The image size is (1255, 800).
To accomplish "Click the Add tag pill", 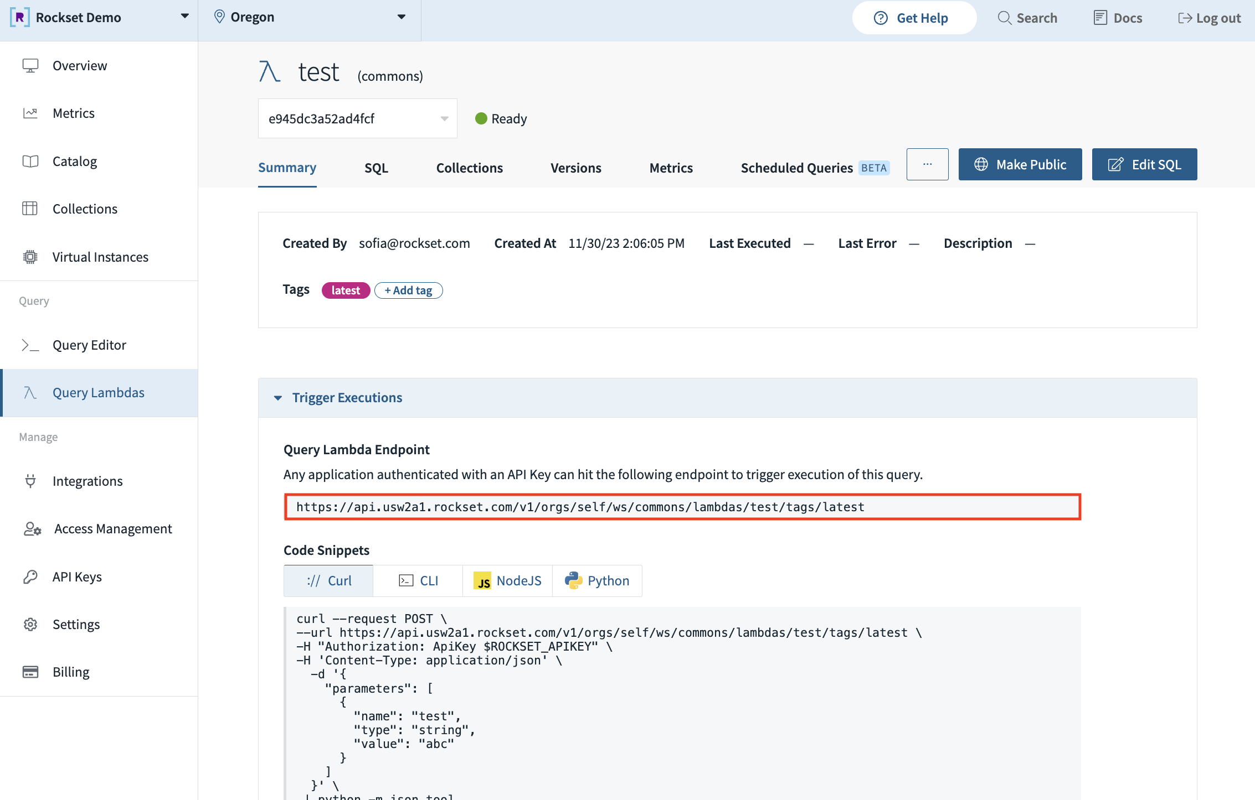I will coord(408,290).
